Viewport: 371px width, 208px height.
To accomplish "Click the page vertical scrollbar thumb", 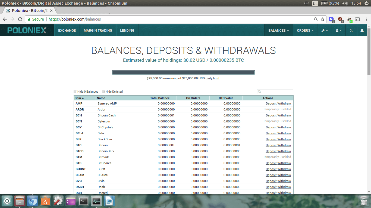I will (369, 51).
